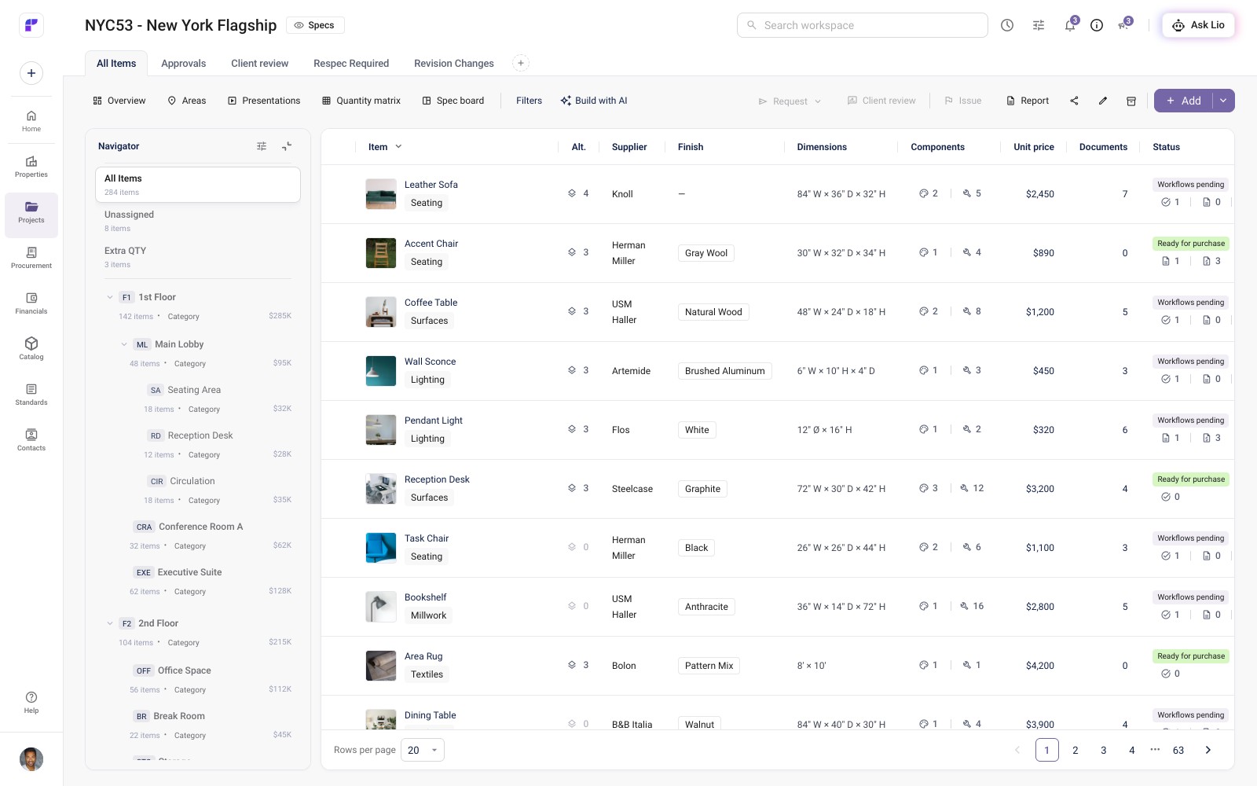
Task: Click the pencil edit icon in toolbar
Action: tap(1103, 101)
